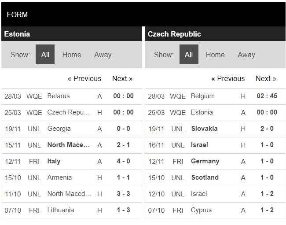Show Estonia Away matches only
Screen dimensions: 286x225
point(103,55)
